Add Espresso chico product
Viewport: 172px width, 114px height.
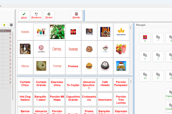(57, 85)
